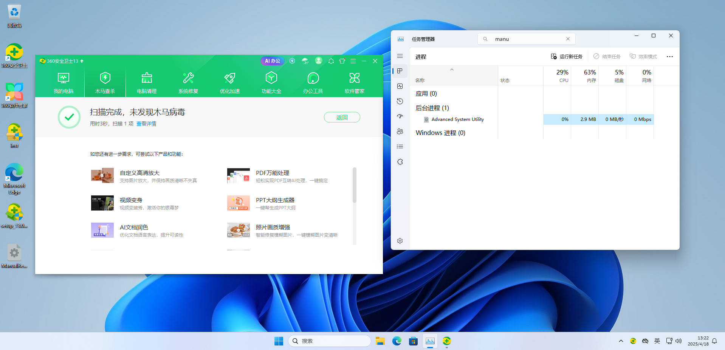Click the Task Manager search field
725x350 pixels.
(x=527, y=39)
